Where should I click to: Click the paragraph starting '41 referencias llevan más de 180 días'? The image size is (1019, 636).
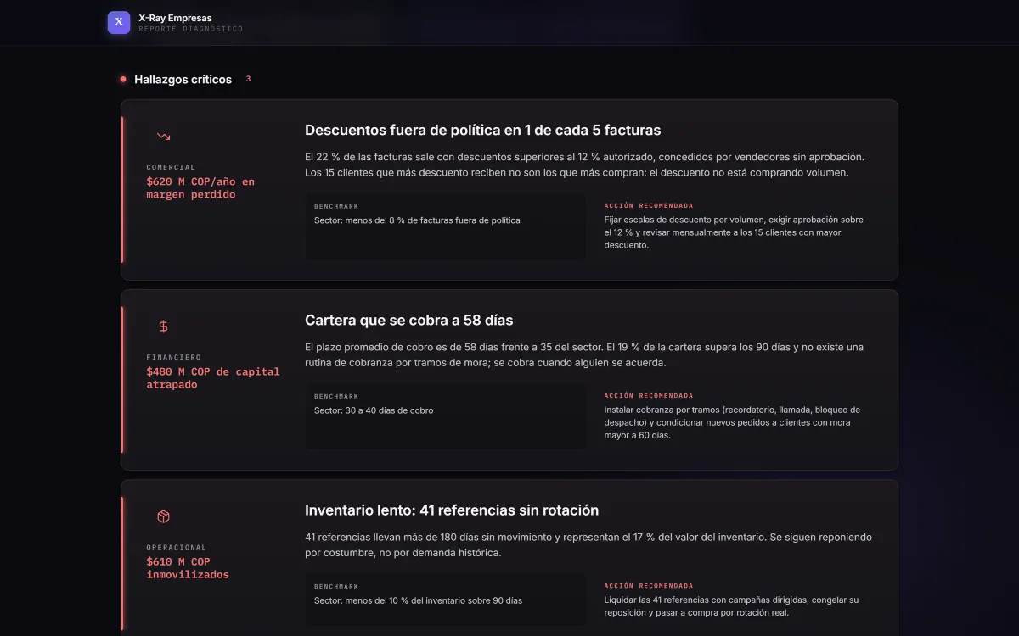[x=588, y=544]
